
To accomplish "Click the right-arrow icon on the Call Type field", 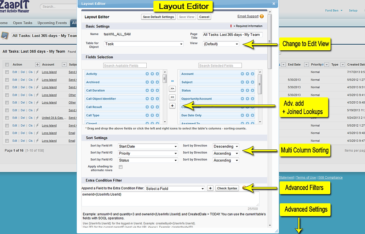I will point(147,115).
